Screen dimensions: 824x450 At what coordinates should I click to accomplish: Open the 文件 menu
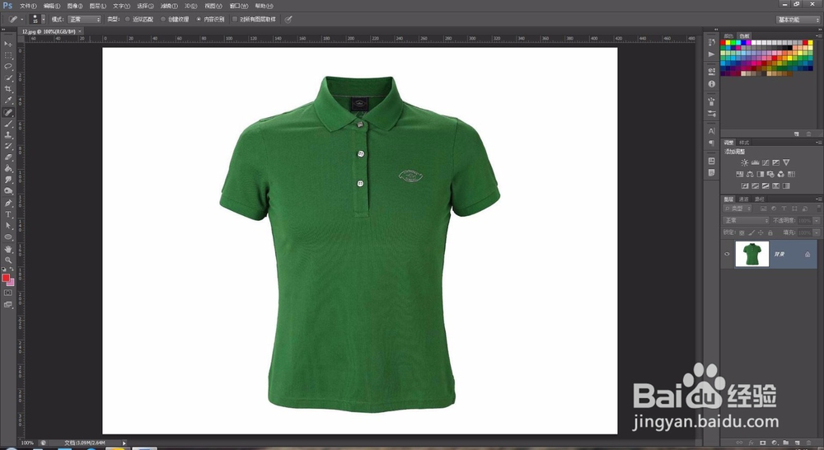click(28, 6)
